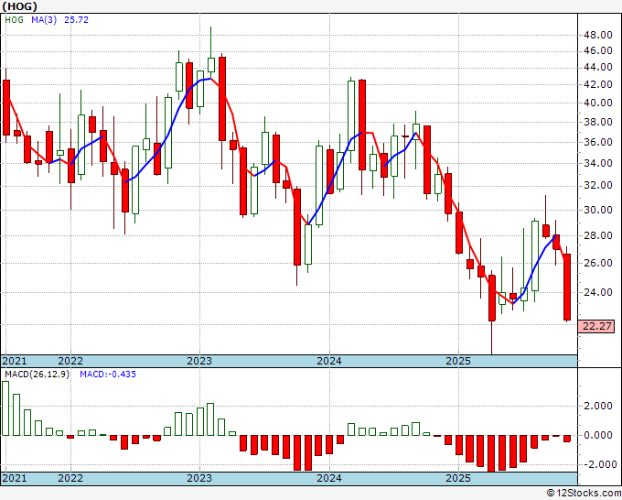Select the 36.00 price axis label
This screenshot has width=622, height=500.
[x=598, y=142]
